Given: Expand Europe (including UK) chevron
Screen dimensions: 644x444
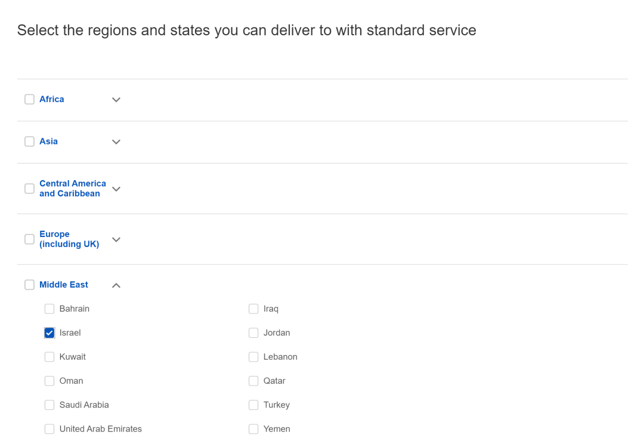Looking at the screenshot, I should 116,239.
